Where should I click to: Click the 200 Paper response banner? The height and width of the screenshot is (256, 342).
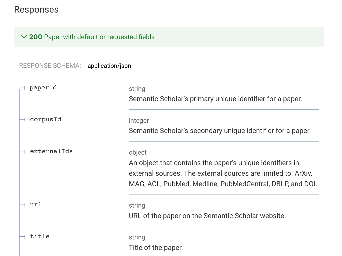[92, 37]
